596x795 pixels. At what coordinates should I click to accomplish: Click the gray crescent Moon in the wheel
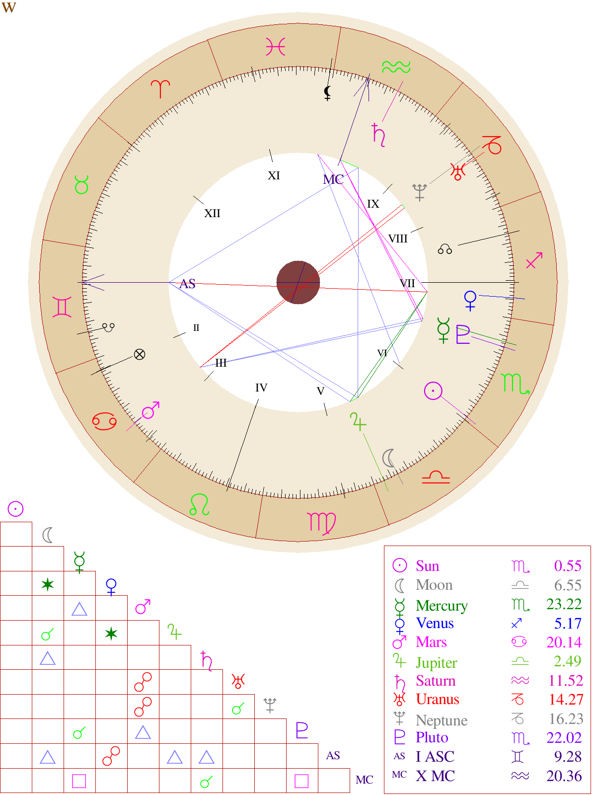click(x=389, y=458)
